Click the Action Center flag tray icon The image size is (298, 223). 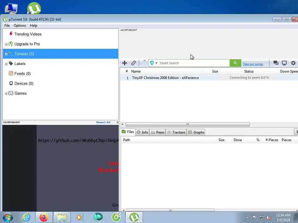254,217
